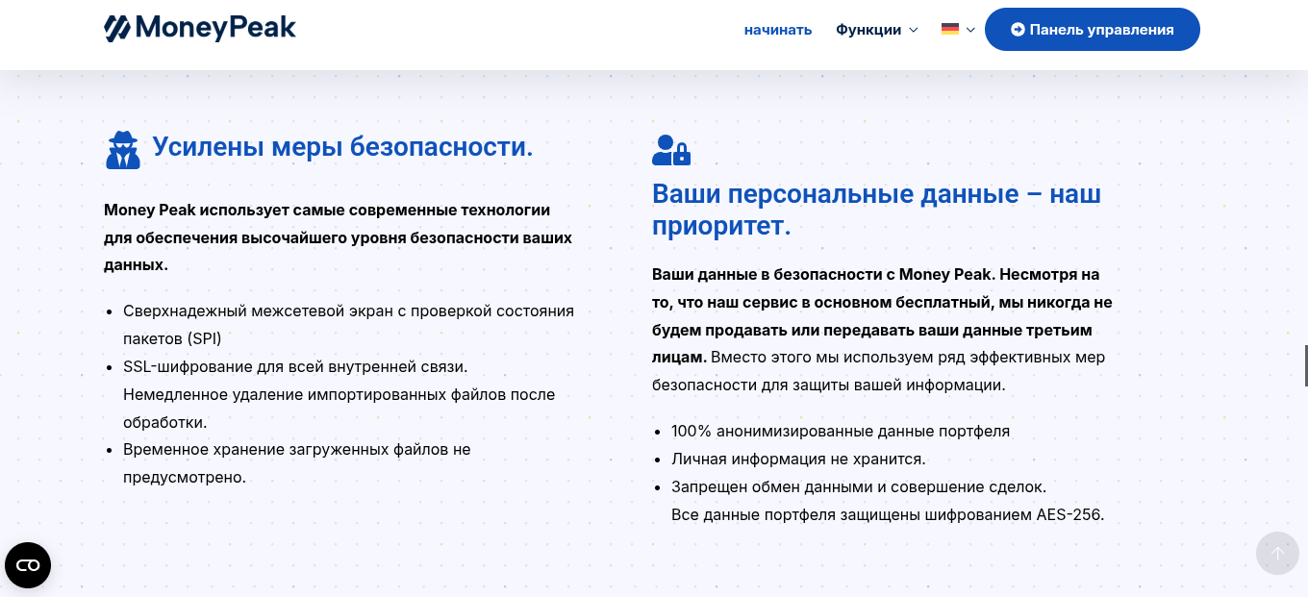Click the bold paragraph Money Peak использует самые современные
The width and height of the screenshot is (1308, 597).
click(338, 237)
